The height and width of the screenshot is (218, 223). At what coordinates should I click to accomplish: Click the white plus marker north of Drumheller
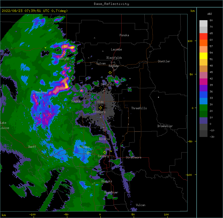158,97
